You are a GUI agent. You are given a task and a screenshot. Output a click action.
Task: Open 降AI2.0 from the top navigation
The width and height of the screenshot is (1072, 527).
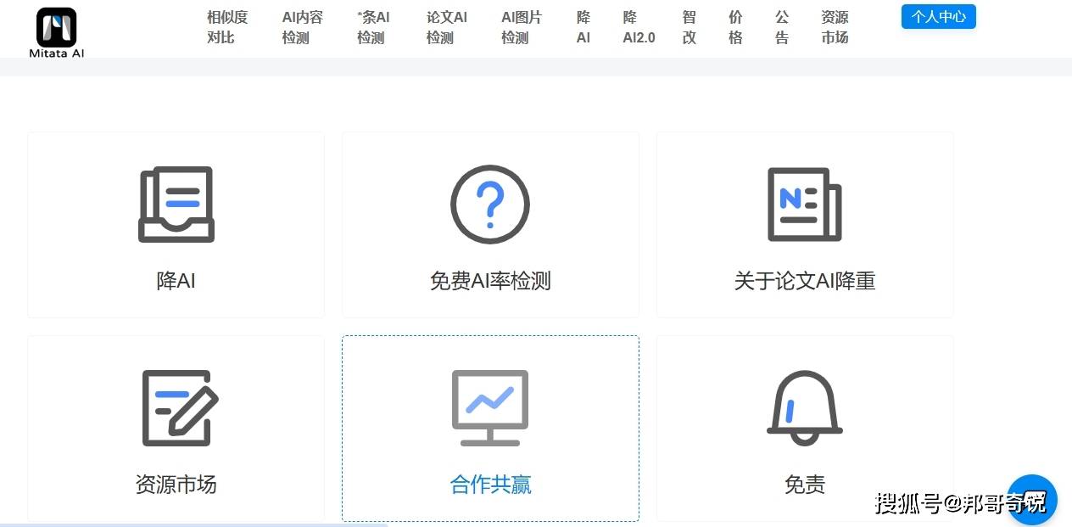tap(639, 27)
